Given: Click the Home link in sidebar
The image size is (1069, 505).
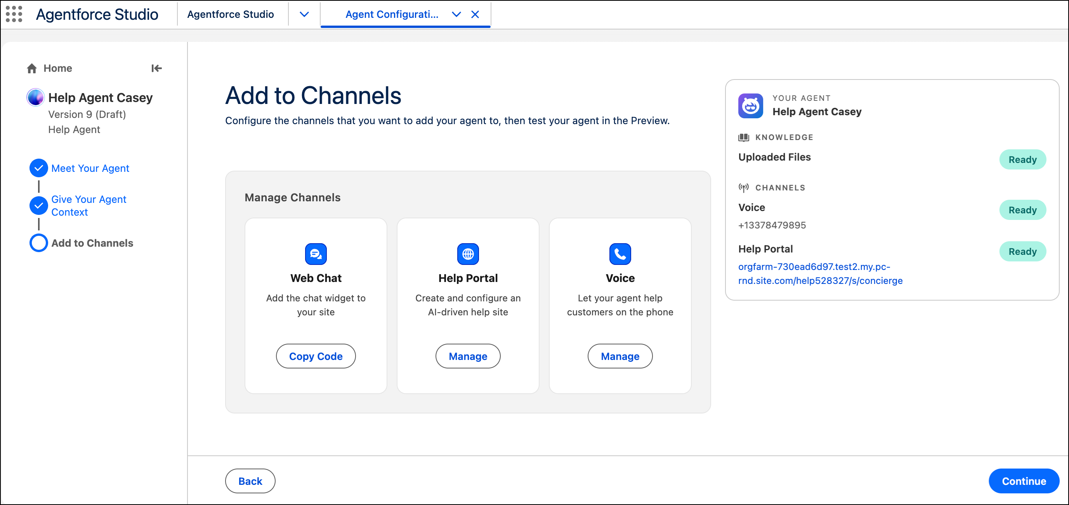Looking at the screenshot, I should click(x=58, y=68).
